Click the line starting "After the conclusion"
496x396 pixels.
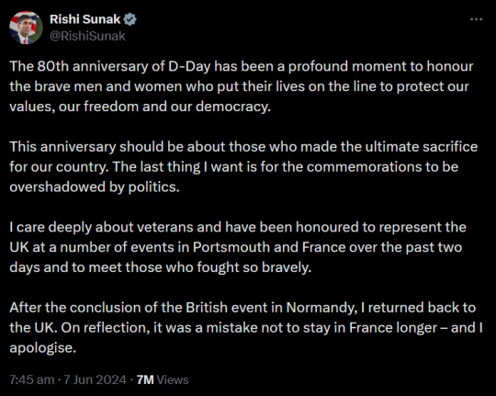pyautogui.click(x=242, y=308)
